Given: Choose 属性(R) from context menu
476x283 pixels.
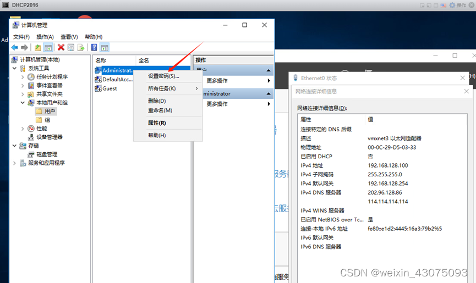Looking at the screenshot, I should 168,123.
